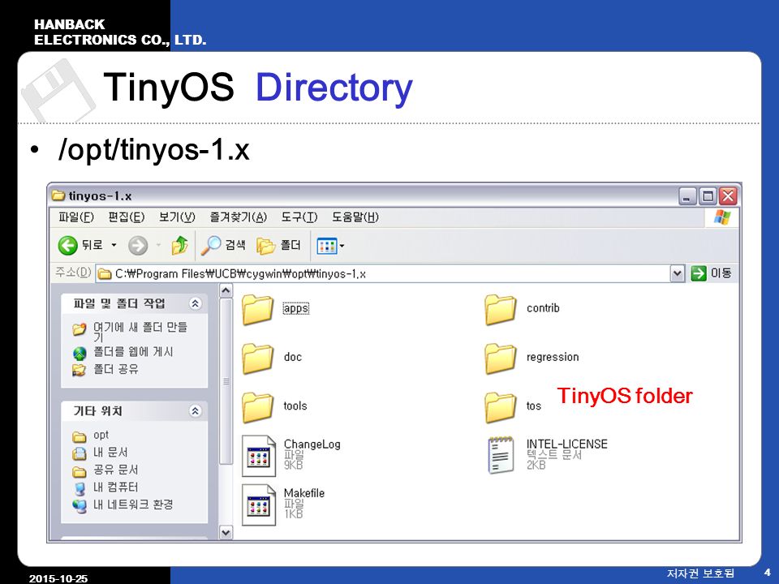Image resolution: width=779 pixels, height=584 pixels.
Task: Go up one folder level icon
Action: [x=179, y=245]
